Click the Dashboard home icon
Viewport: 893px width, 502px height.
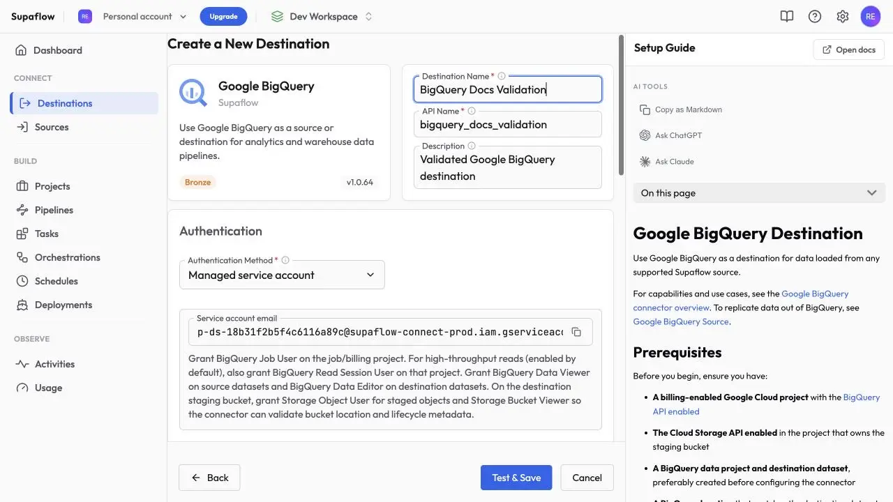pos(21,50)
